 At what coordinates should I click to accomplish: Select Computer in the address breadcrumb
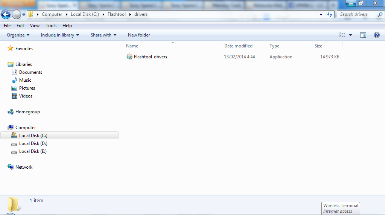pos(52,14)
